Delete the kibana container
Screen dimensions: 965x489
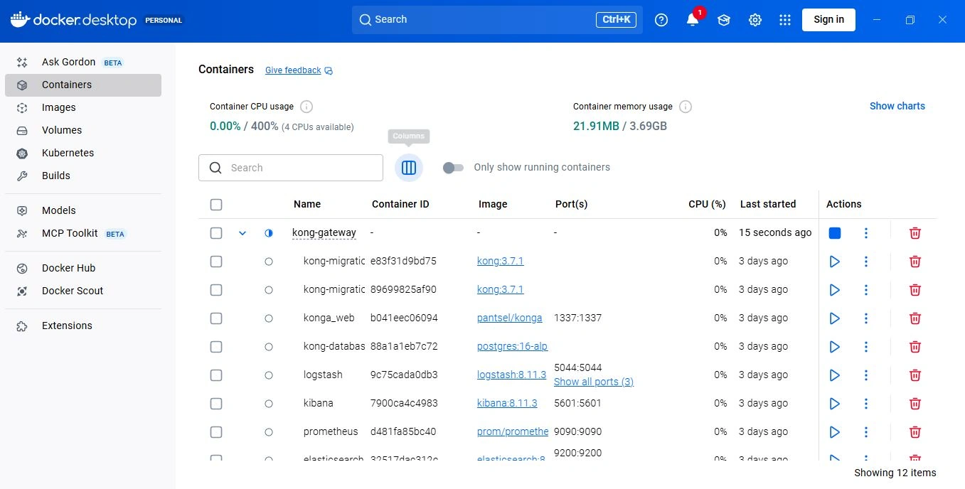tap(915, 404)
